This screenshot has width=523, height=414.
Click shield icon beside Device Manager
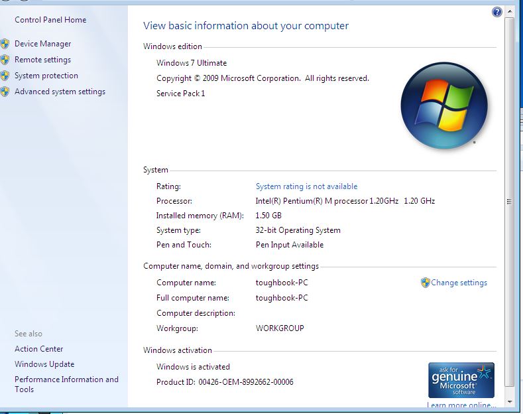(x=5, y=44)
